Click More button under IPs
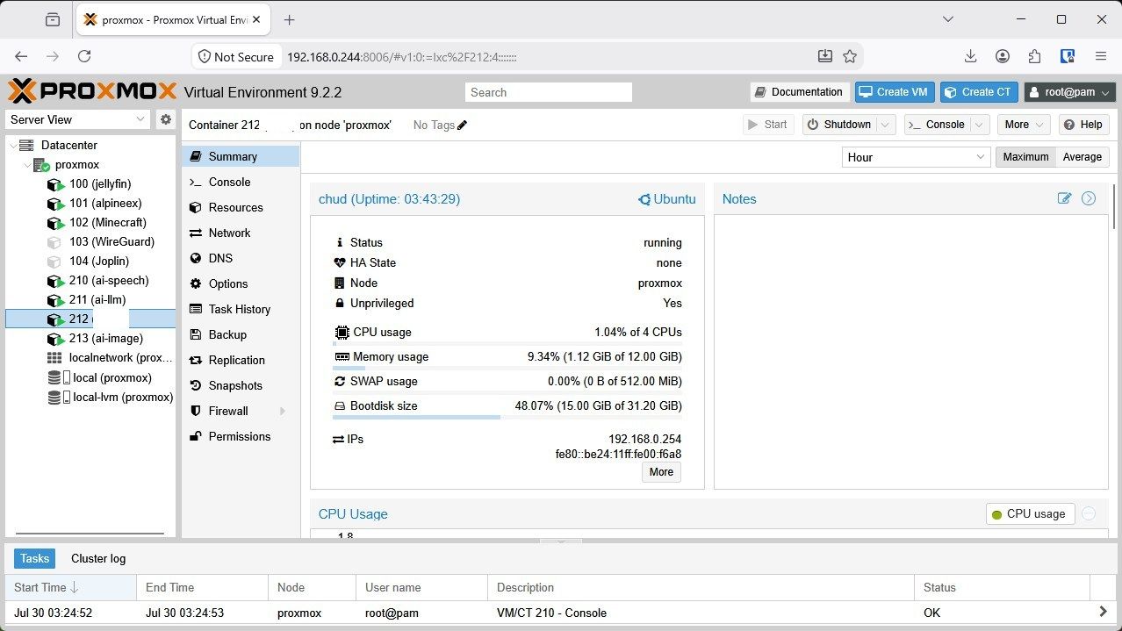 (661, 472)
